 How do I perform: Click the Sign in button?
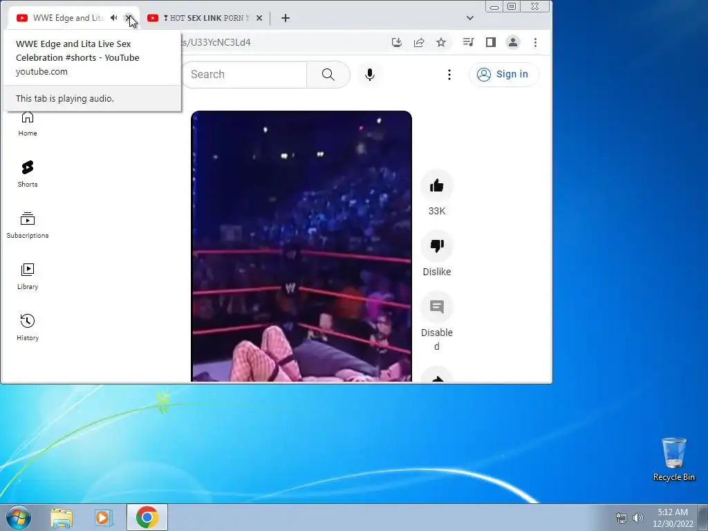click(x=503, y=74)
